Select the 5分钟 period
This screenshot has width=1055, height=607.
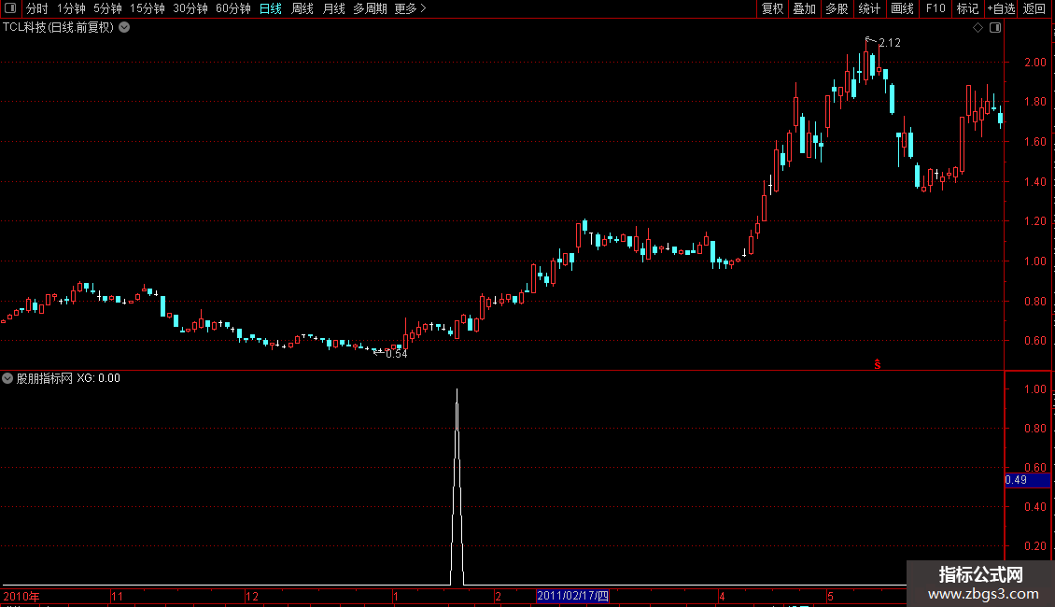click(x=107, y=8)
